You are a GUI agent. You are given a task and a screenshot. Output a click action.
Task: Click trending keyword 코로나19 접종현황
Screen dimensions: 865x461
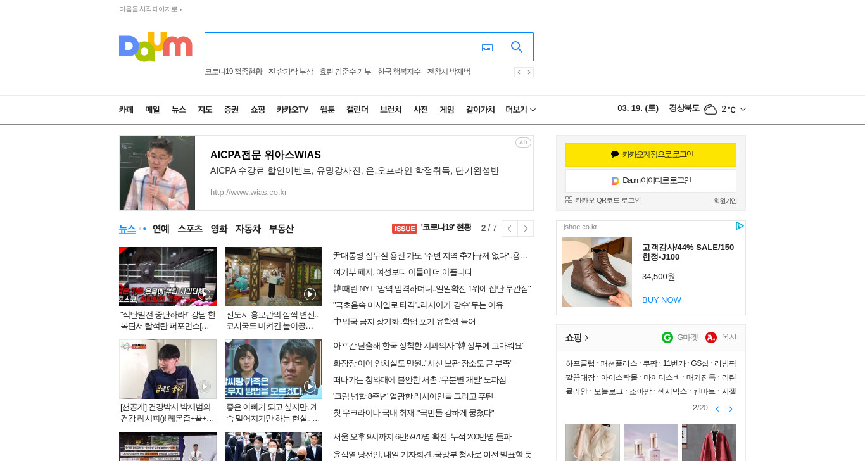233,72
